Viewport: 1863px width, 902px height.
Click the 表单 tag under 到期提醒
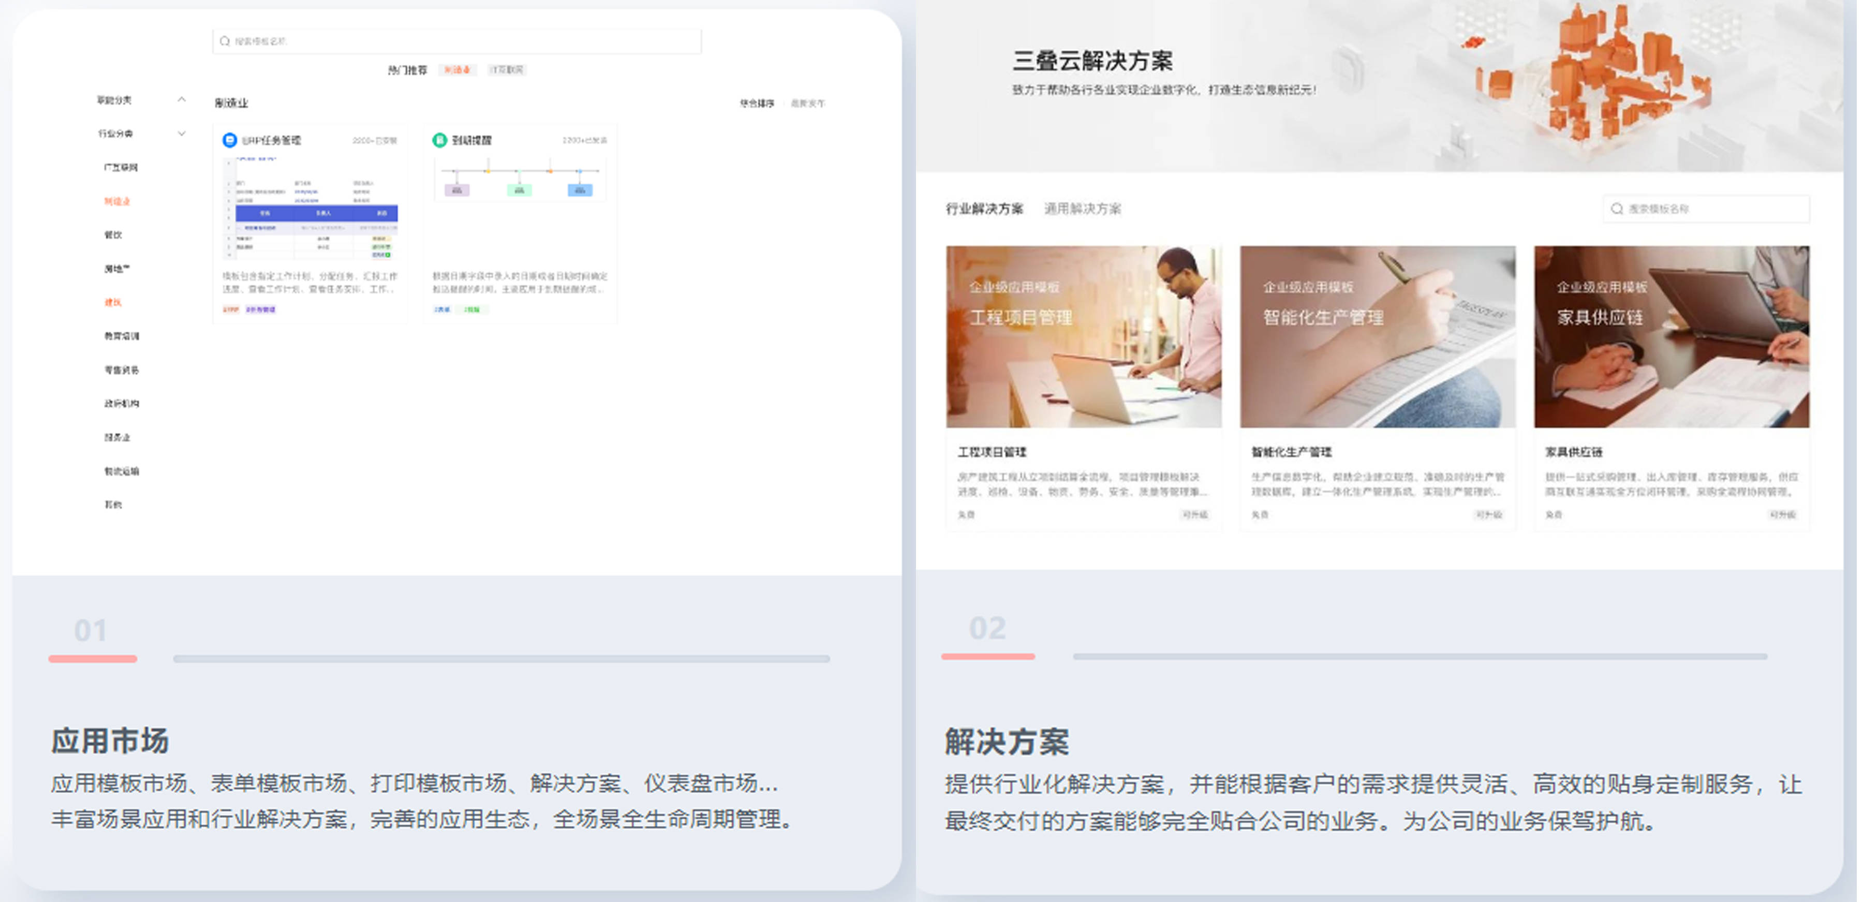point(442,309)
